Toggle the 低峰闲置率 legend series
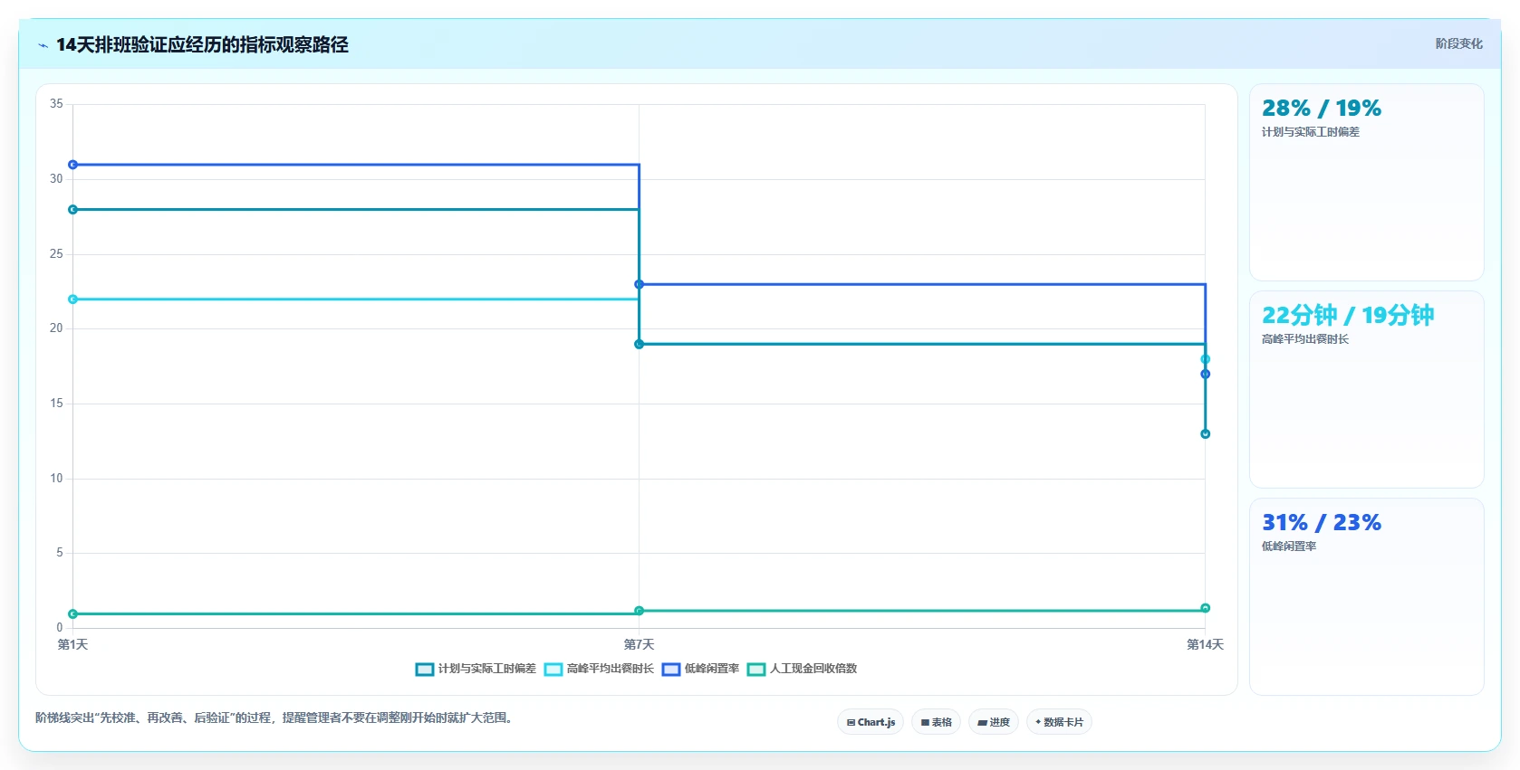The height and width of the screenshot is (770, 1520). click(x=700, y=669)
